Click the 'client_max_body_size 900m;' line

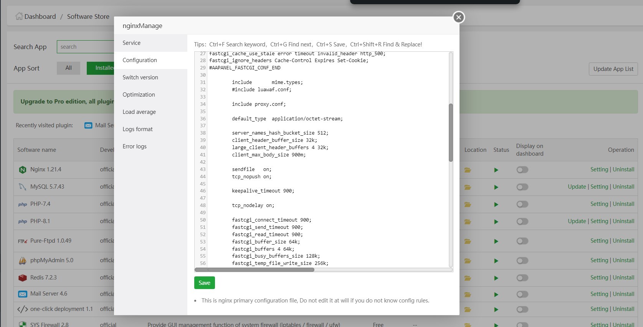tap(269, 155)
